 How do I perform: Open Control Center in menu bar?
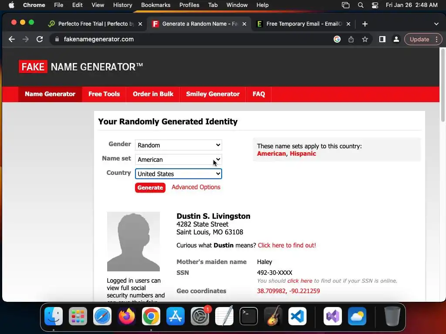pos(375,5)
